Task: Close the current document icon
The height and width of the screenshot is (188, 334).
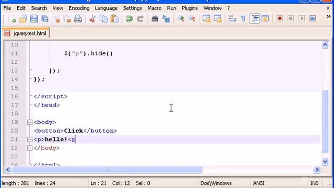Action: (56, 19)
